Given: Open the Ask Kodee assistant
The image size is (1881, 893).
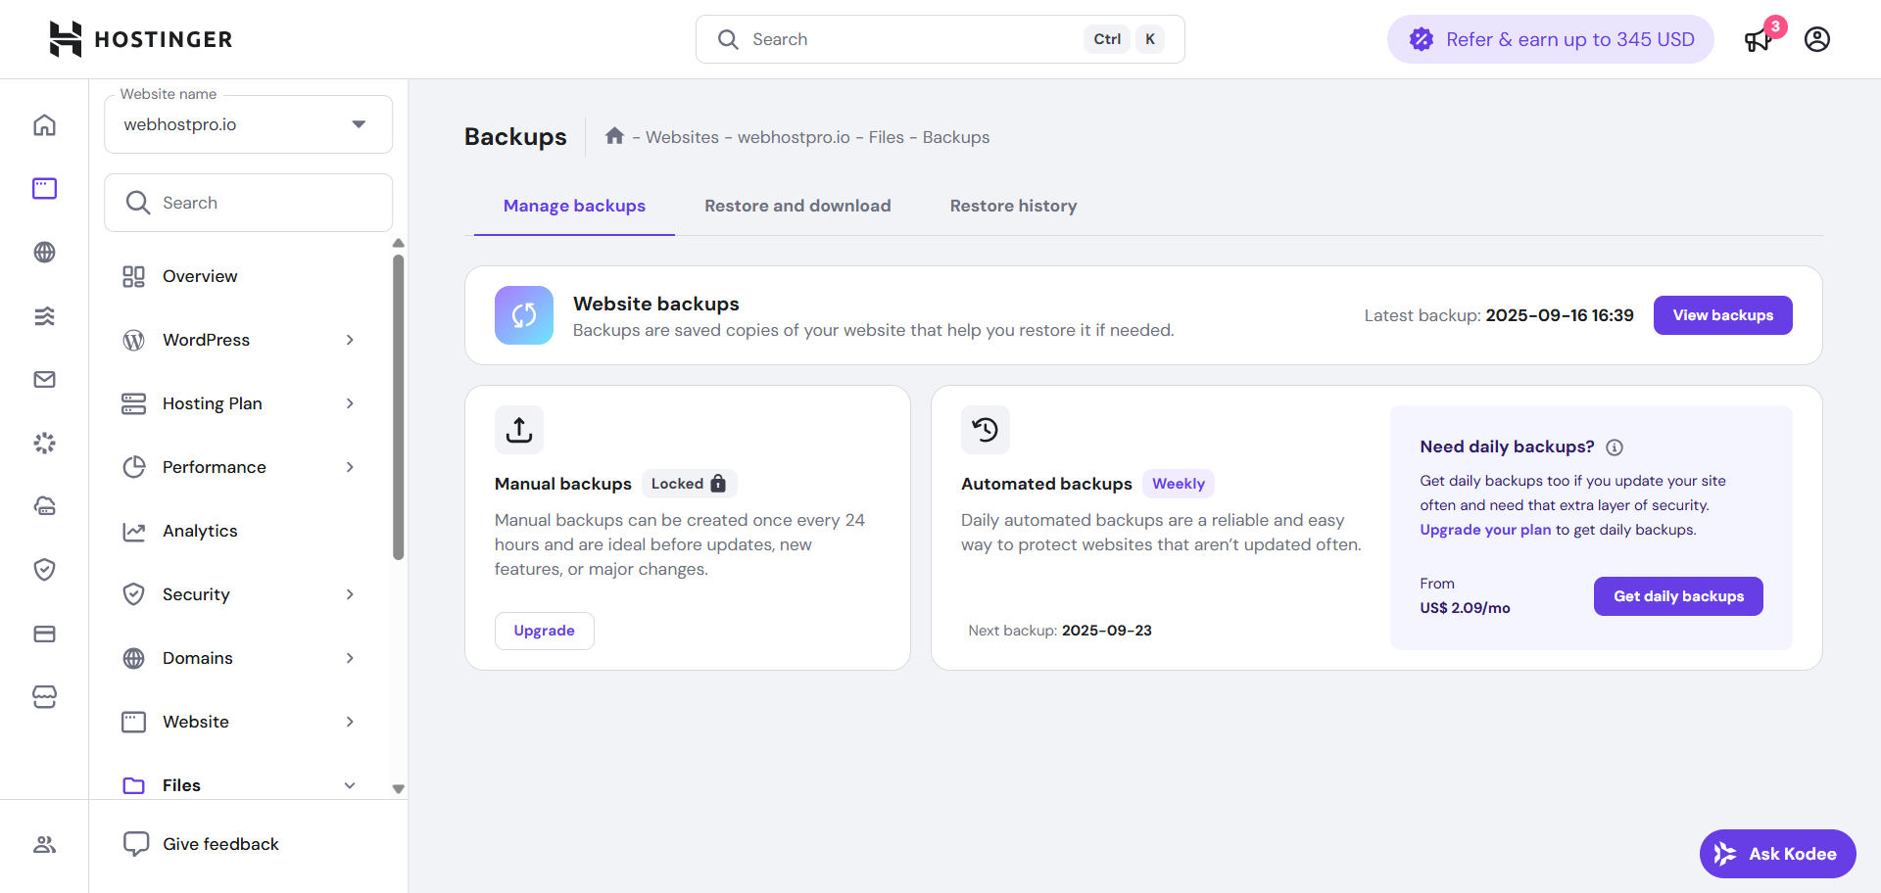Looking at the screenshot, I should [x=1778, y=854].
